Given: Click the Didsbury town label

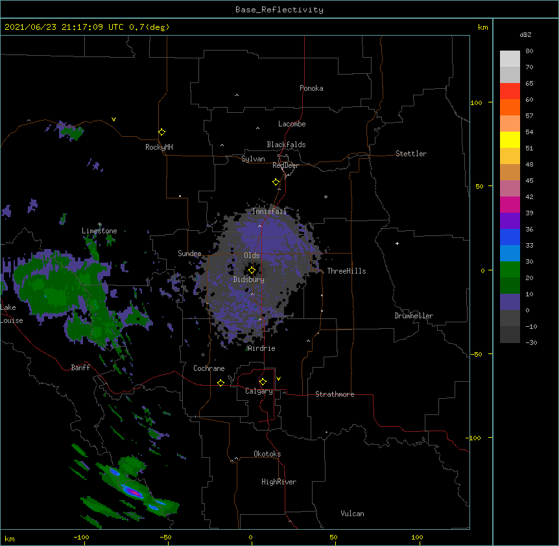Looking at the screenshot, I should click(249, 279).
